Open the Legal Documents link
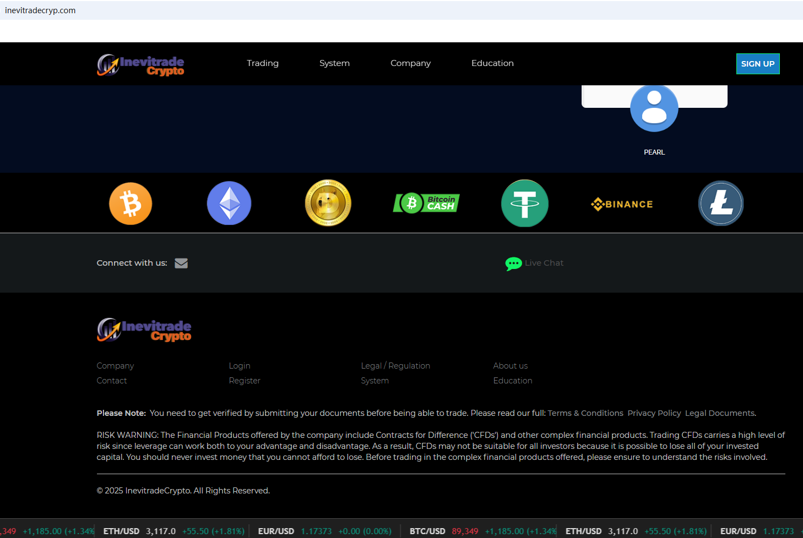Viewport: 803px width, 538px height. coord(720,413)
